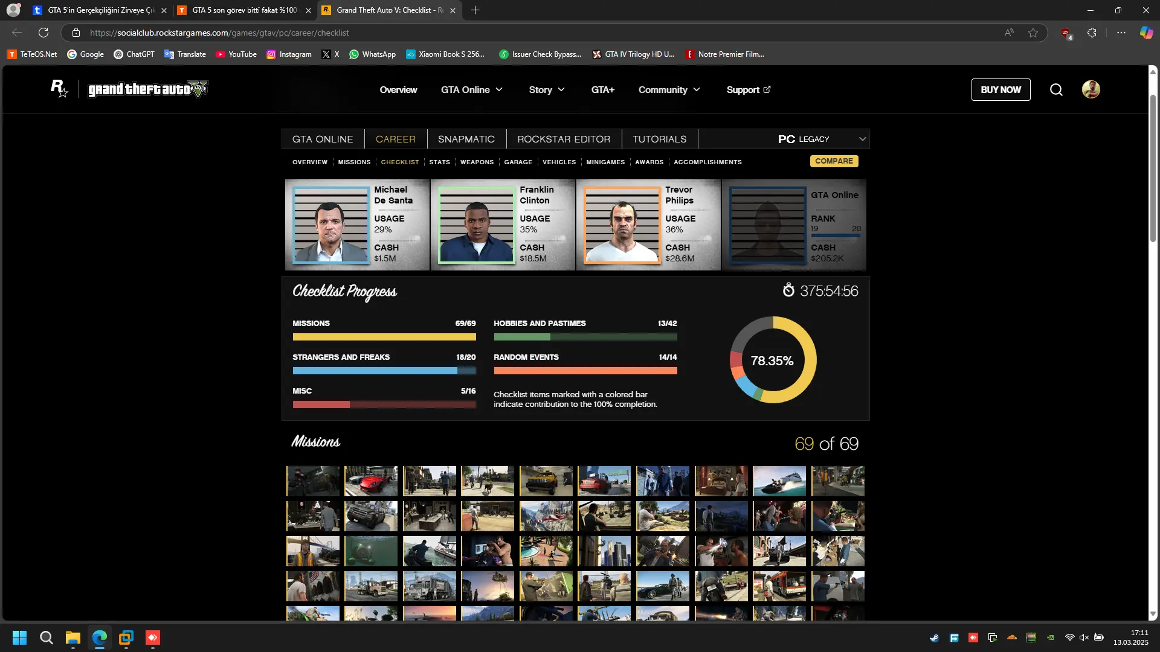Open the YouTube bookmark

(x=236, y=54)
